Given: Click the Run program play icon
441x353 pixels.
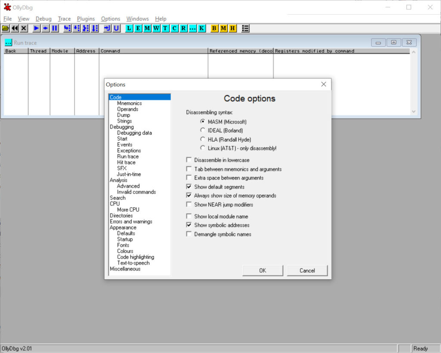Looking at the screenshot, I should tap(36, 28).
